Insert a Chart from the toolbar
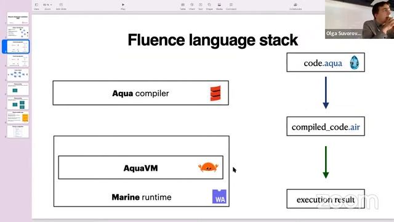The width and height of the screenshot is (394, 222). 191,6
